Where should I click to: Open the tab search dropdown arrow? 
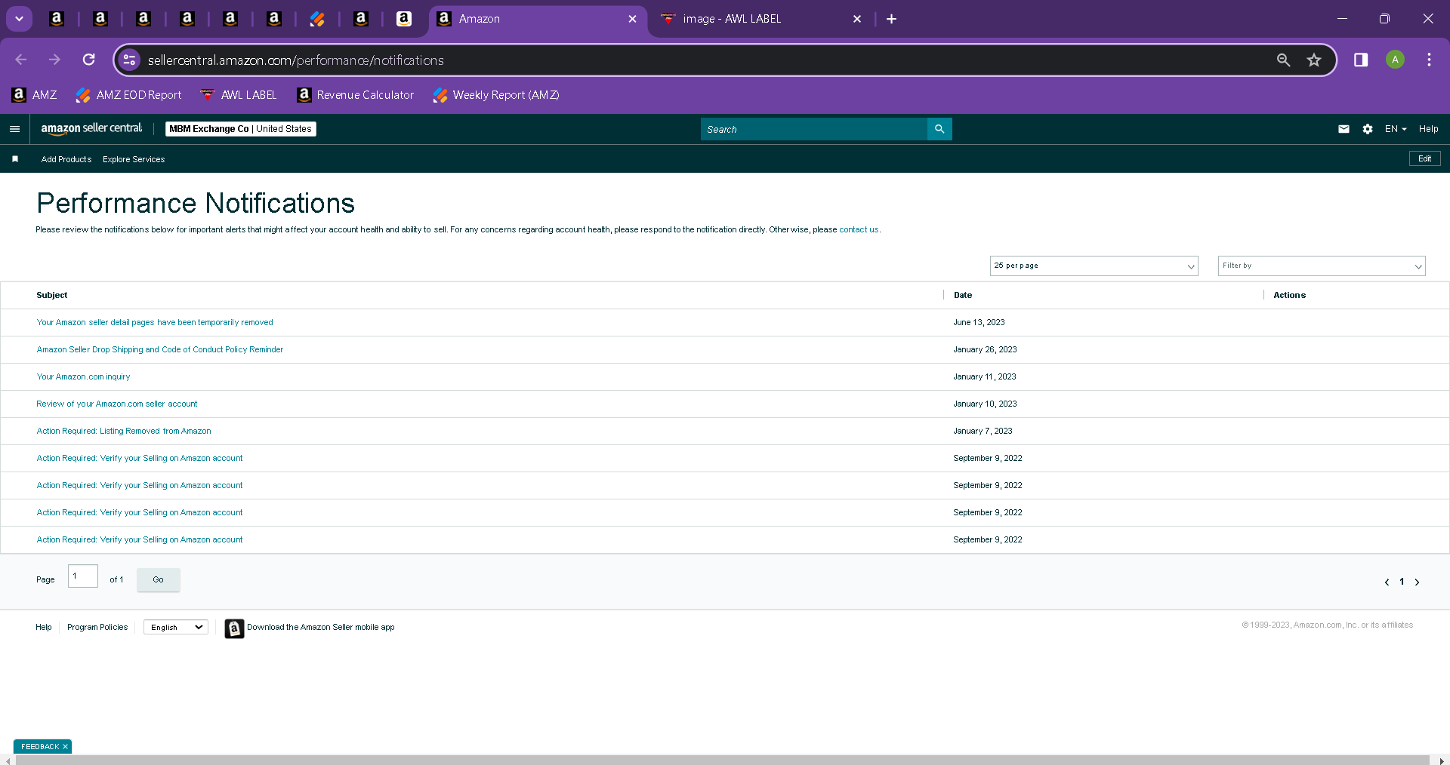coord(20,19)
